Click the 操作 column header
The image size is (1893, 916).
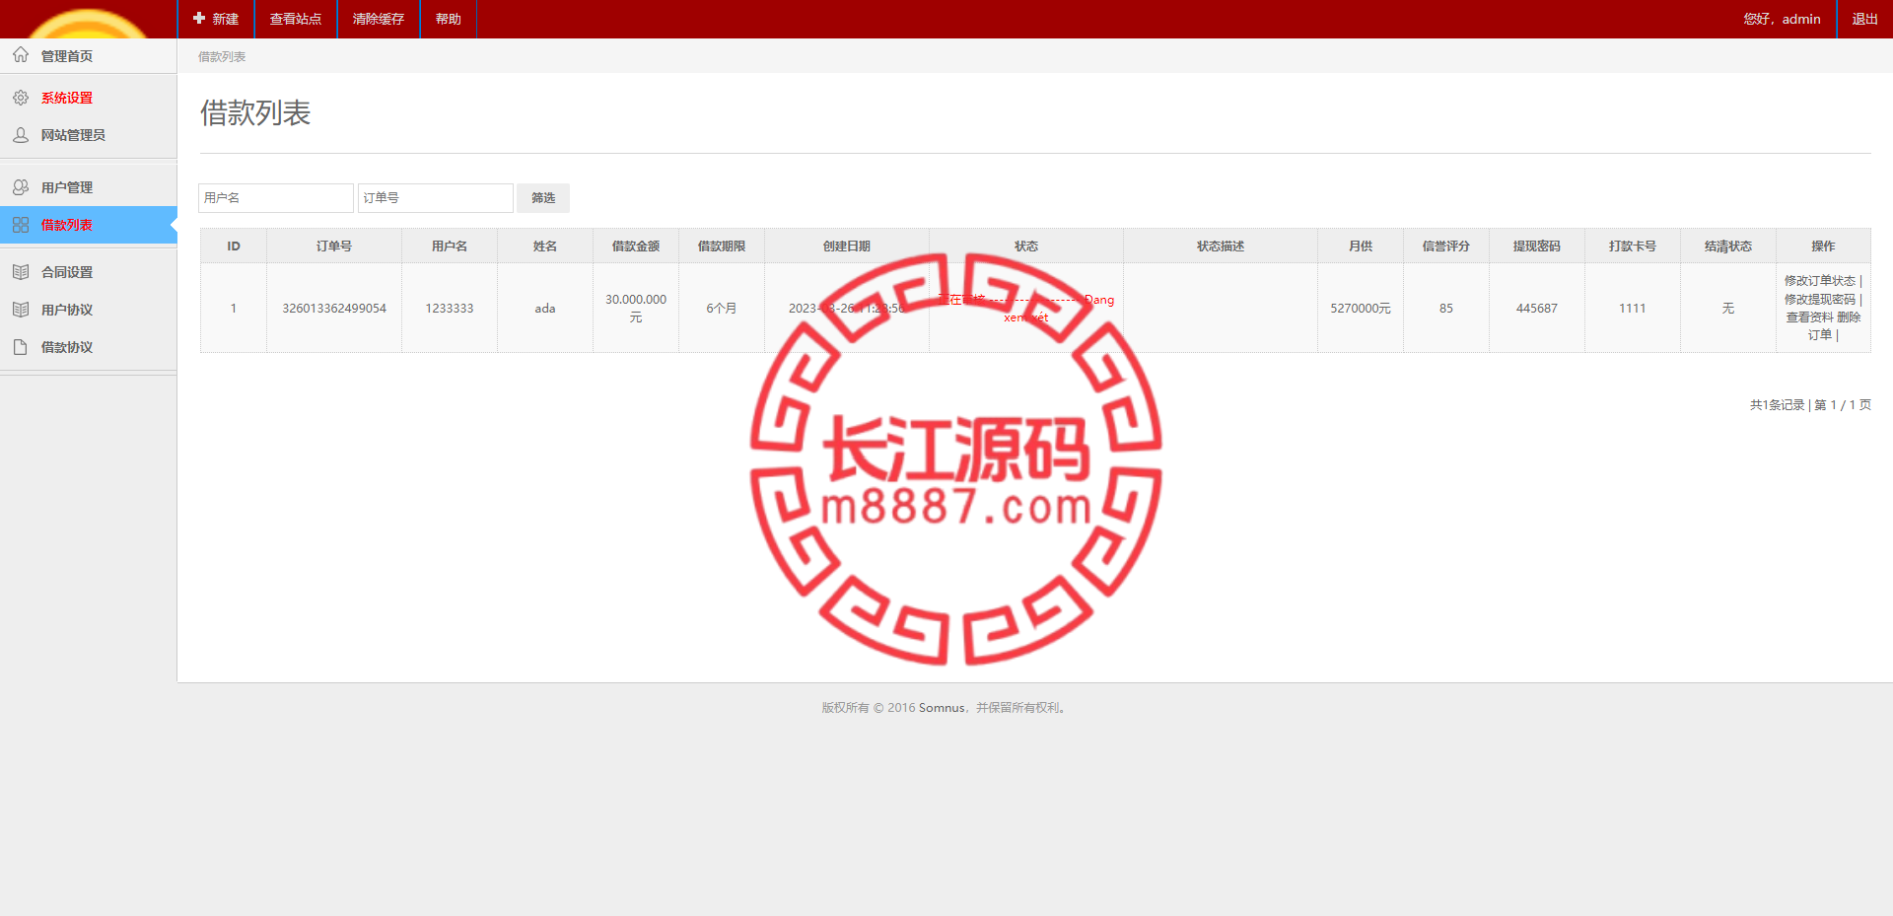click(1823, 246)
